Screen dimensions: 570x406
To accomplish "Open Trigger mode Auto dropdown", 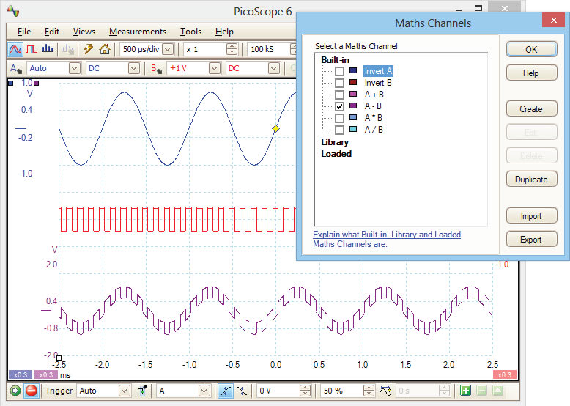I will (125, 391).
